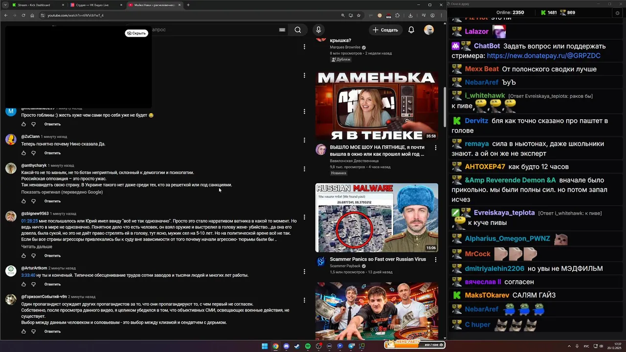626x352 pixels.
Task: Open the Маменька Я в телеке video thumbnail
Action: point(377,106)
